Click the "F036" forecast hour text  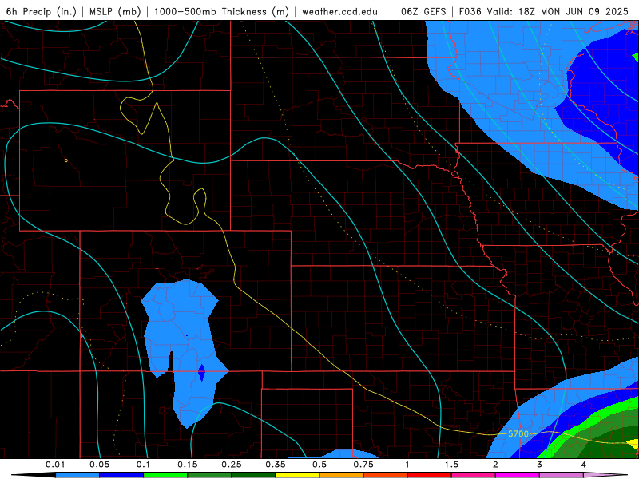pyautogui.click(x=471, y=11)
